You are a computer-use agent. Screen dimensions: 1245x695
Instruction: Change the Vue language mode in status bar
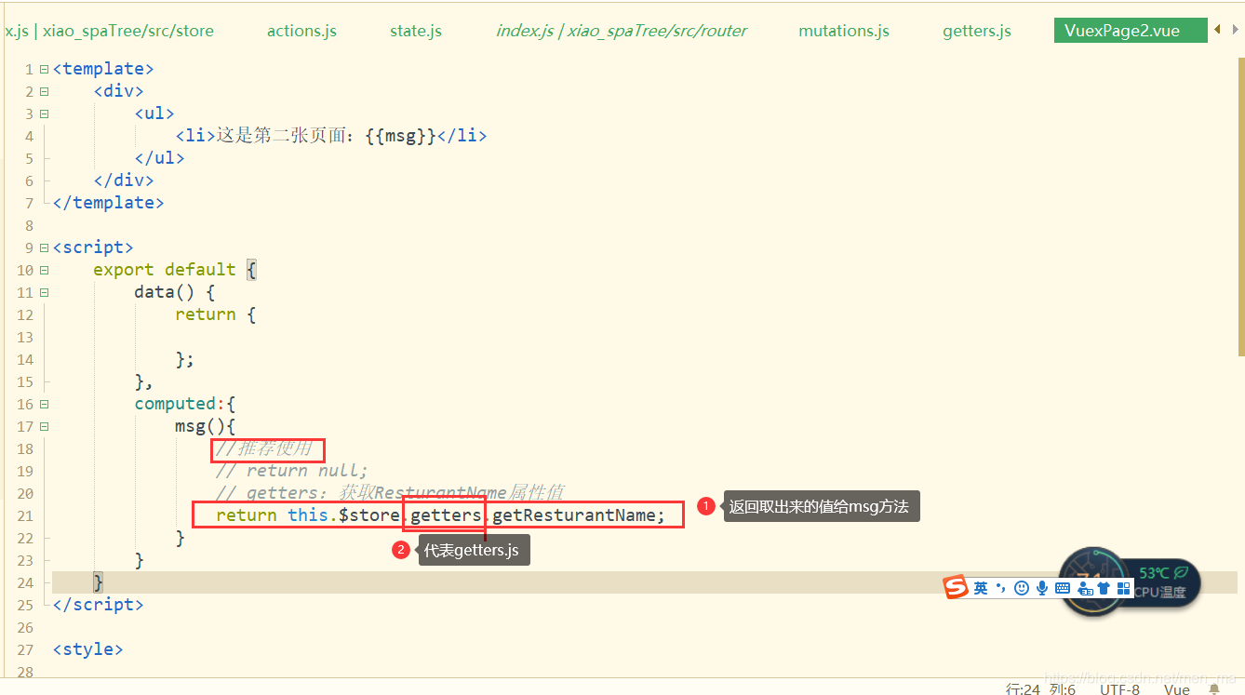point(1177,689)
